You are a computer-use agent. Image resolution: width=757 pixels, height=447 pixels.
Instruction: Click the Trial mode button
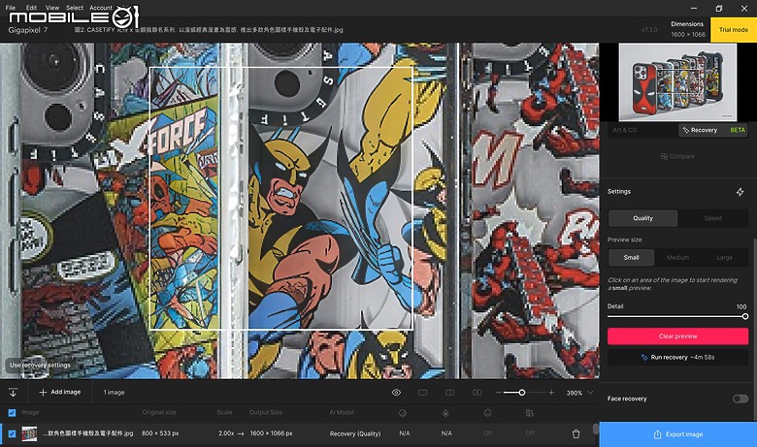[x=734, y=29]
